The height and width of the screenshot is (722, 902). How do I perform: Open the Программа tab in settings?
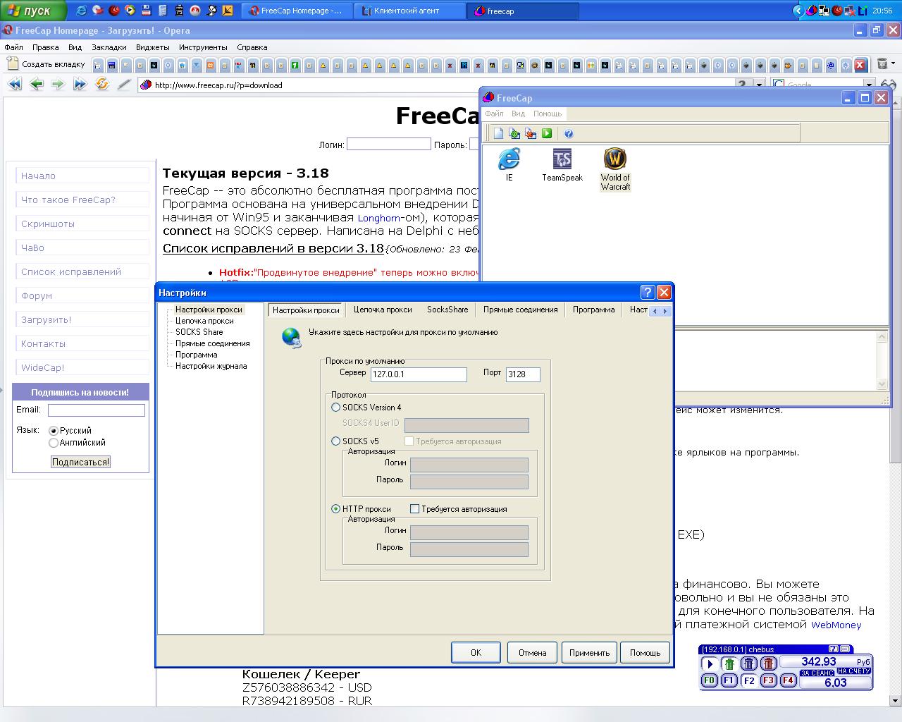click(593, 310)
